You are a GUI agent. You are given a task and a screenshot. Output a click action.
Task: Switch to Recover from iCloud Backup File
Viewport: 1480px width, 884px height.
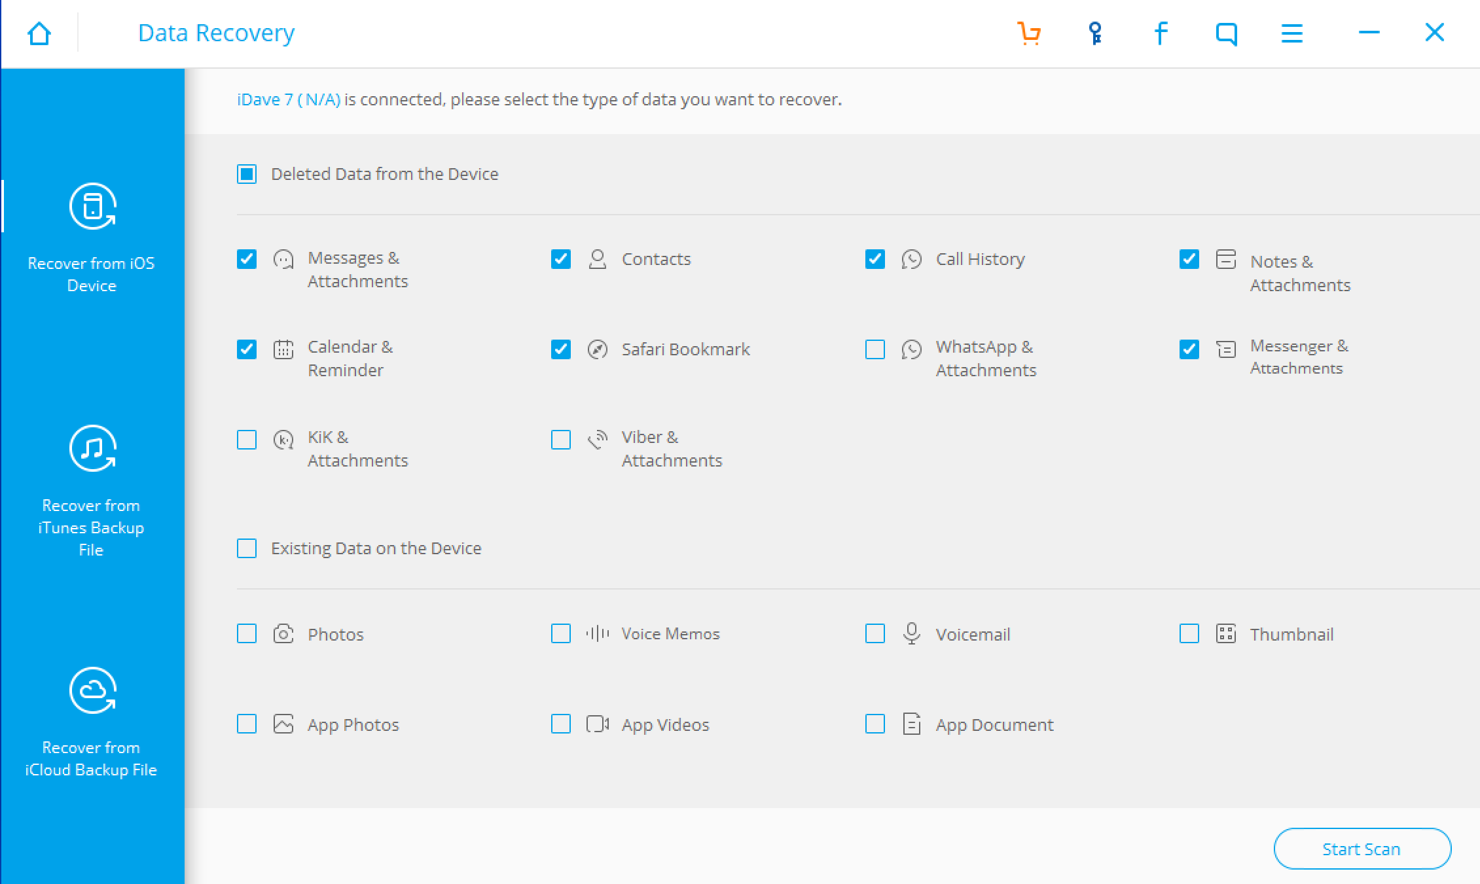[92, 691]
